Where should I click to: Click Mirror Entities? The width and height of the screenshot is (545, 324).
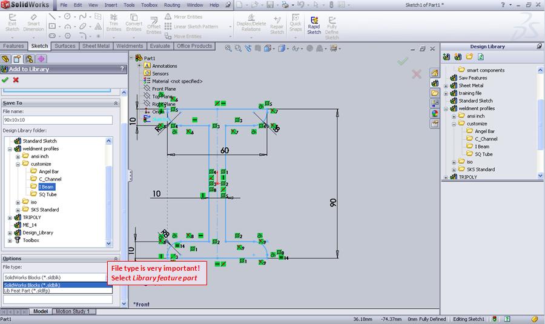pyautogui.click(x=183, y=17)
